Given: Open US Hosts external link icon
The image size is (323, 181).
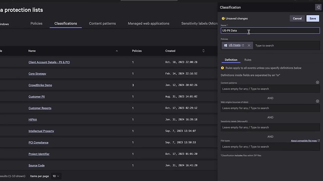Looking at the screenshot, I should (x=243, y=45).
